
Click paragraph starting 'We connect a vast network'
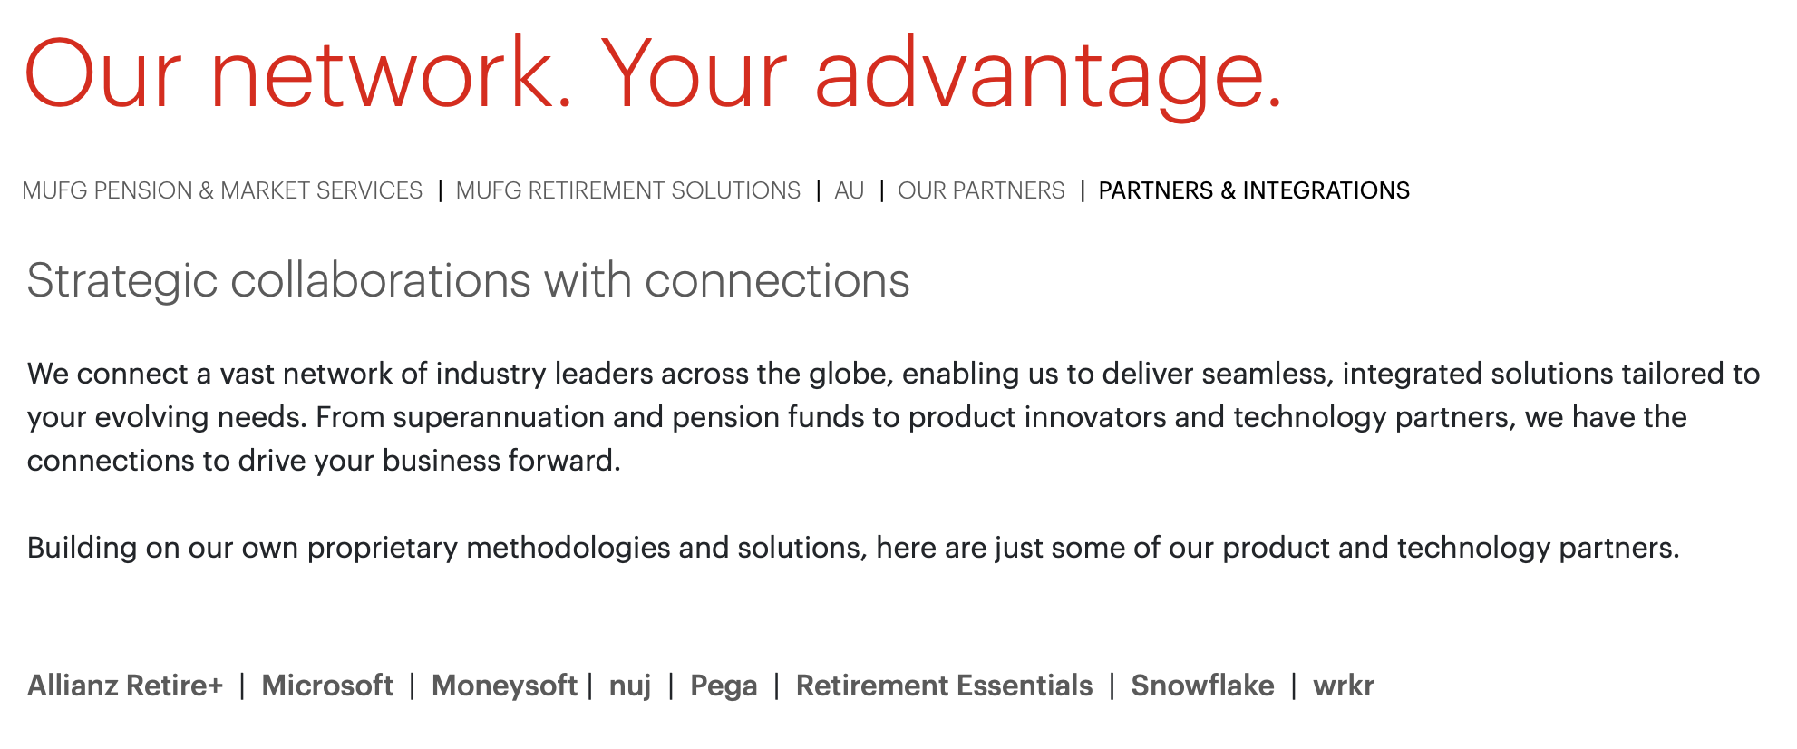[893, 417]
